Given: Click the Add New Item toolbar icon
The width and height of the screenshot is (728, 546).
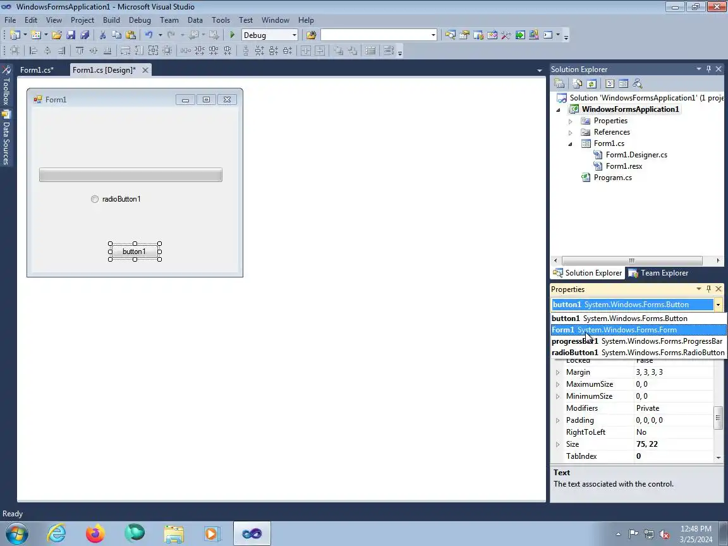Looking at the screenshot, I should point(36,35).
